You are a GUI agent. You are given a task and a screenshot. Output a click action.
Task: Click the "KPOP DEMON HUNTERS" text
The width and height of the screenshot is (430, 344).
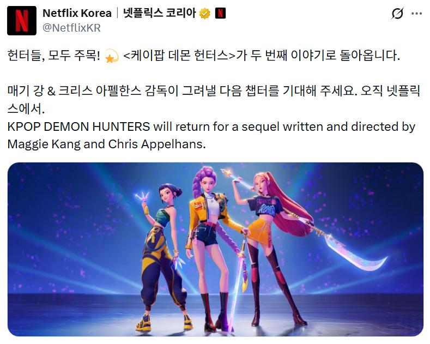[78, 126]
